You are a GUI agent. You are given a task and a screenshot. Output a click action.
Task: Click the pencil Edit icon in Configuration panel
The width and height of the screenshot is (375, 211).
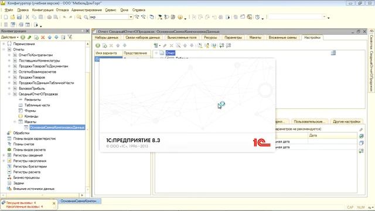click(x=29, y=38)
